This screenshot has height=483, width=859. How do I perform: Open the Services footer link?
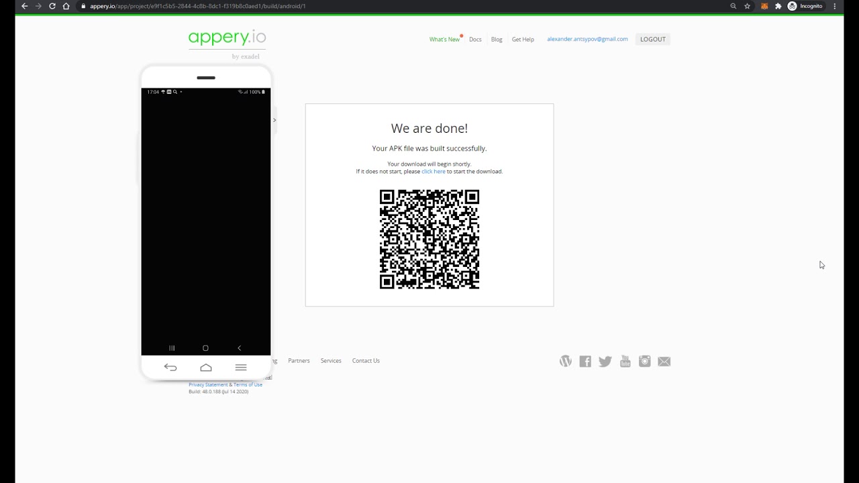click(331, 361)
